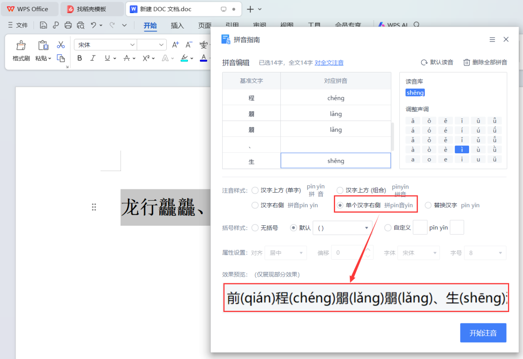Click the WPS AI icon
This screenshot has height=359, width=523.
(382, 25)
